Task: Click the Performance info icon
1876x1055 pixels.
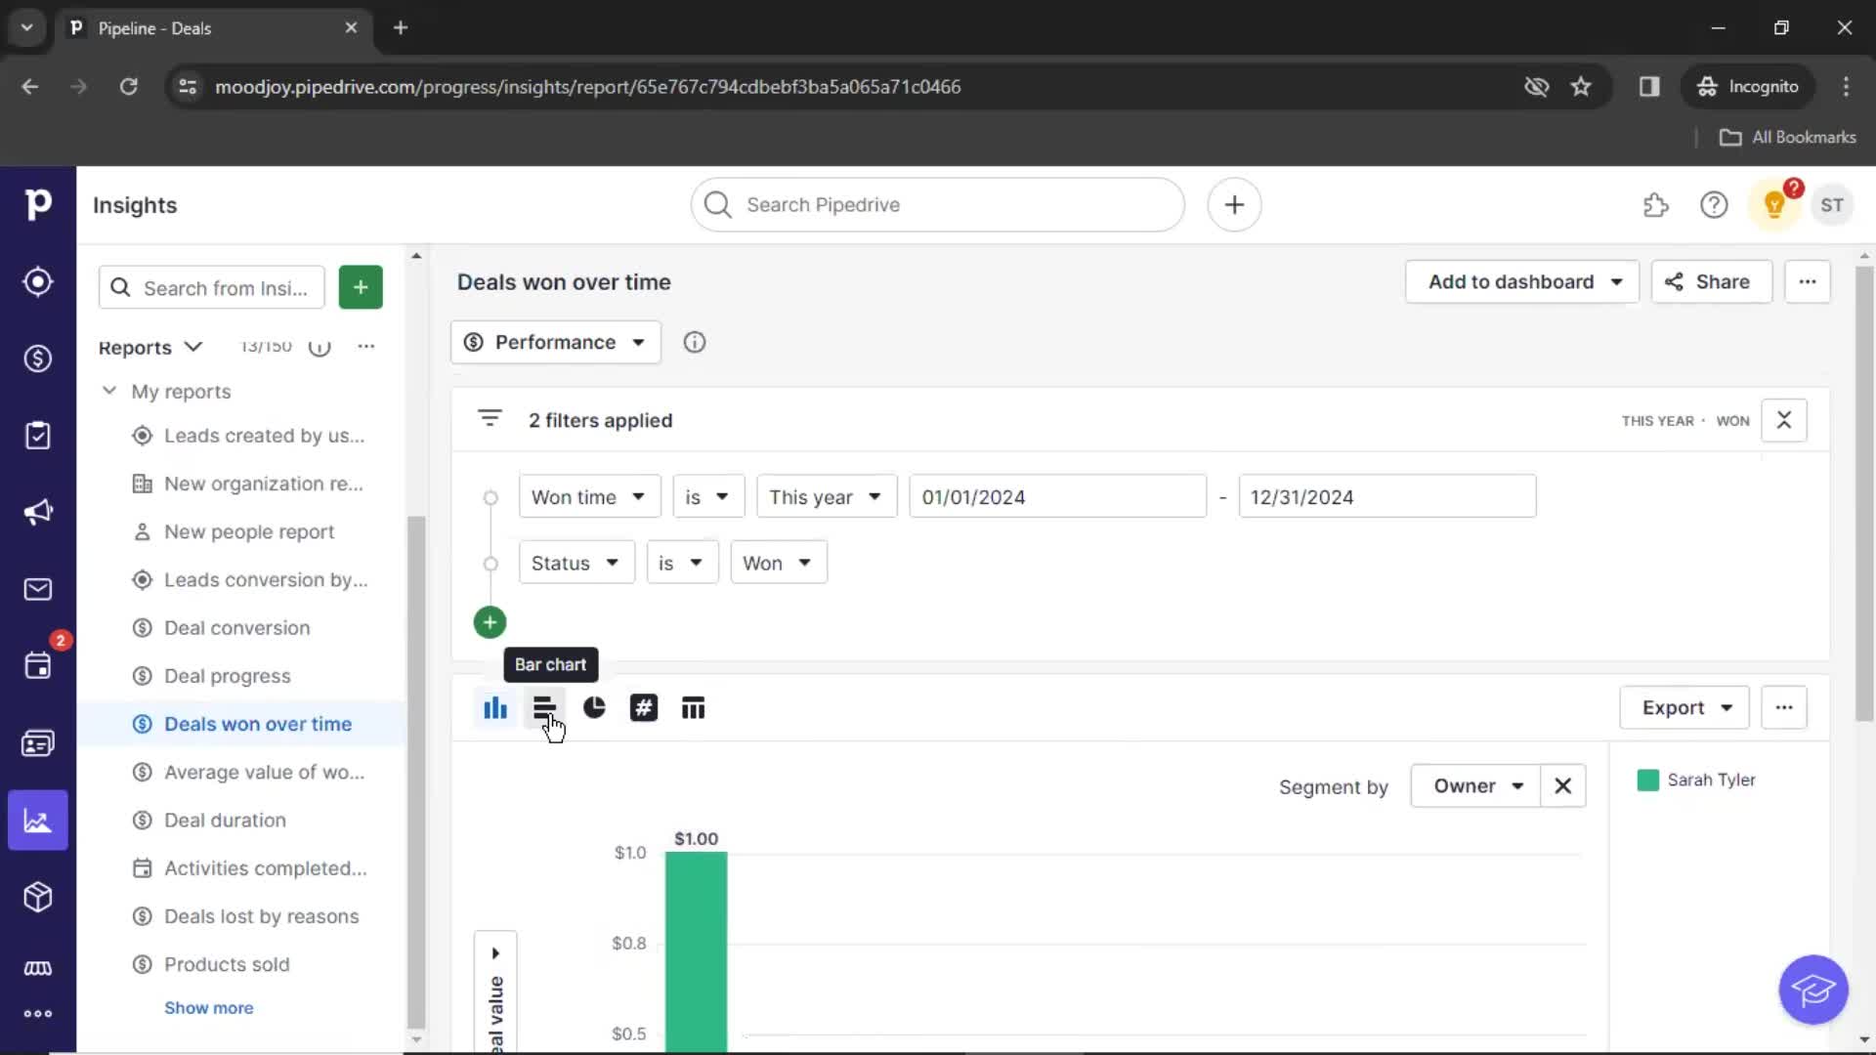Action: click(695, 343)
